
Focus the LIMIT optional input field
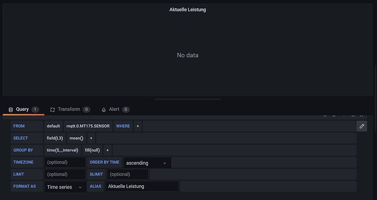(65, 174)
